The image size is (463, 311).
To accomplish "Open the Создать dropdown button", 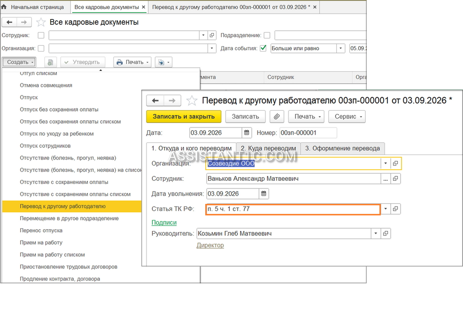I will point(19,62).
